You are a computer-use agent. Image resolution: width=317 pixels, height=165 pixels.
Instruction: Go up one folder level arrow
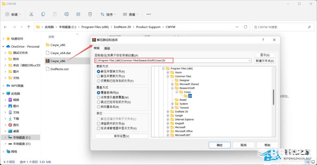[29, 27]
